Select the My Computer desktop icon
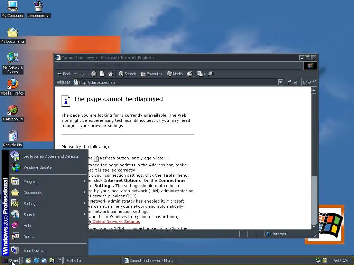 click(12, 9)
